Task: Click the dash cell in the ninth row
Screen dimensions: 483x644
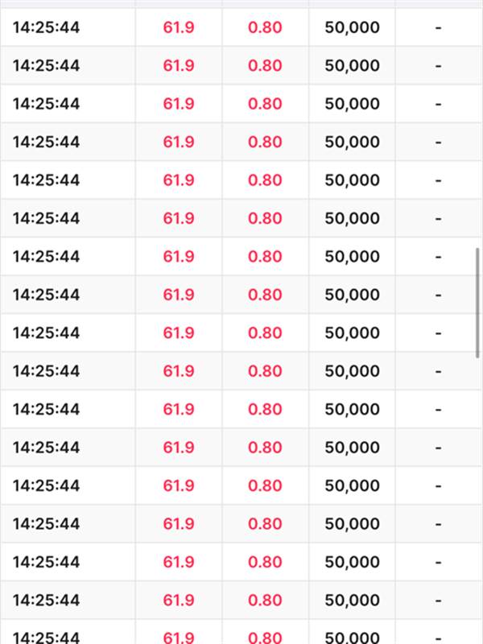Action: click(x=438, y=333)
